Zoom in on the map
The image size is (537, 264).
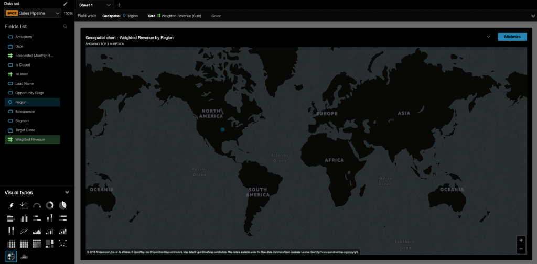click(520, 240)
